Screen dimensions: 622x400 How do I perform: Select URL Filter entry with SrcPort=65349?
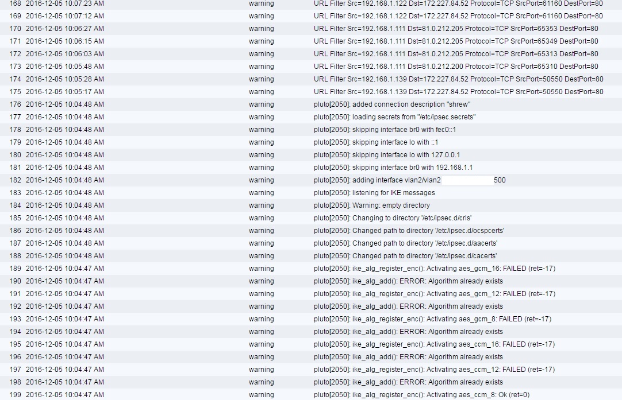[456, 41]
